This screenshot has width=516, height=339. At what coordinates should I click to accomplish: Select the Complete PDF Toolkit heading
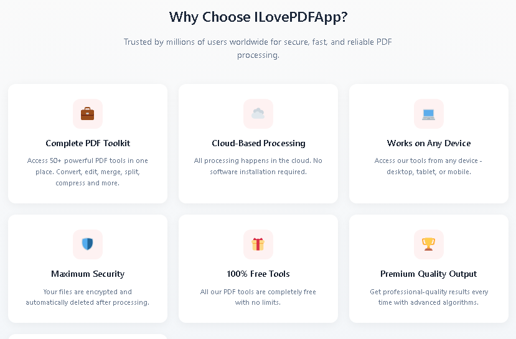click(x=88, y=143)
